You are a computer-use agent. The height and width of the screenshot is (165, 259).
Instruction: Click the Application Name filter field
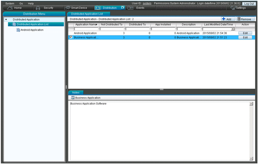click(86, 29)
